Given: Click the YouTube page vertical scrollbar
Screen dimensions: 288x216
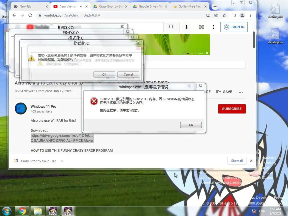Looking at the screenshot, I should tap(254, 40).
